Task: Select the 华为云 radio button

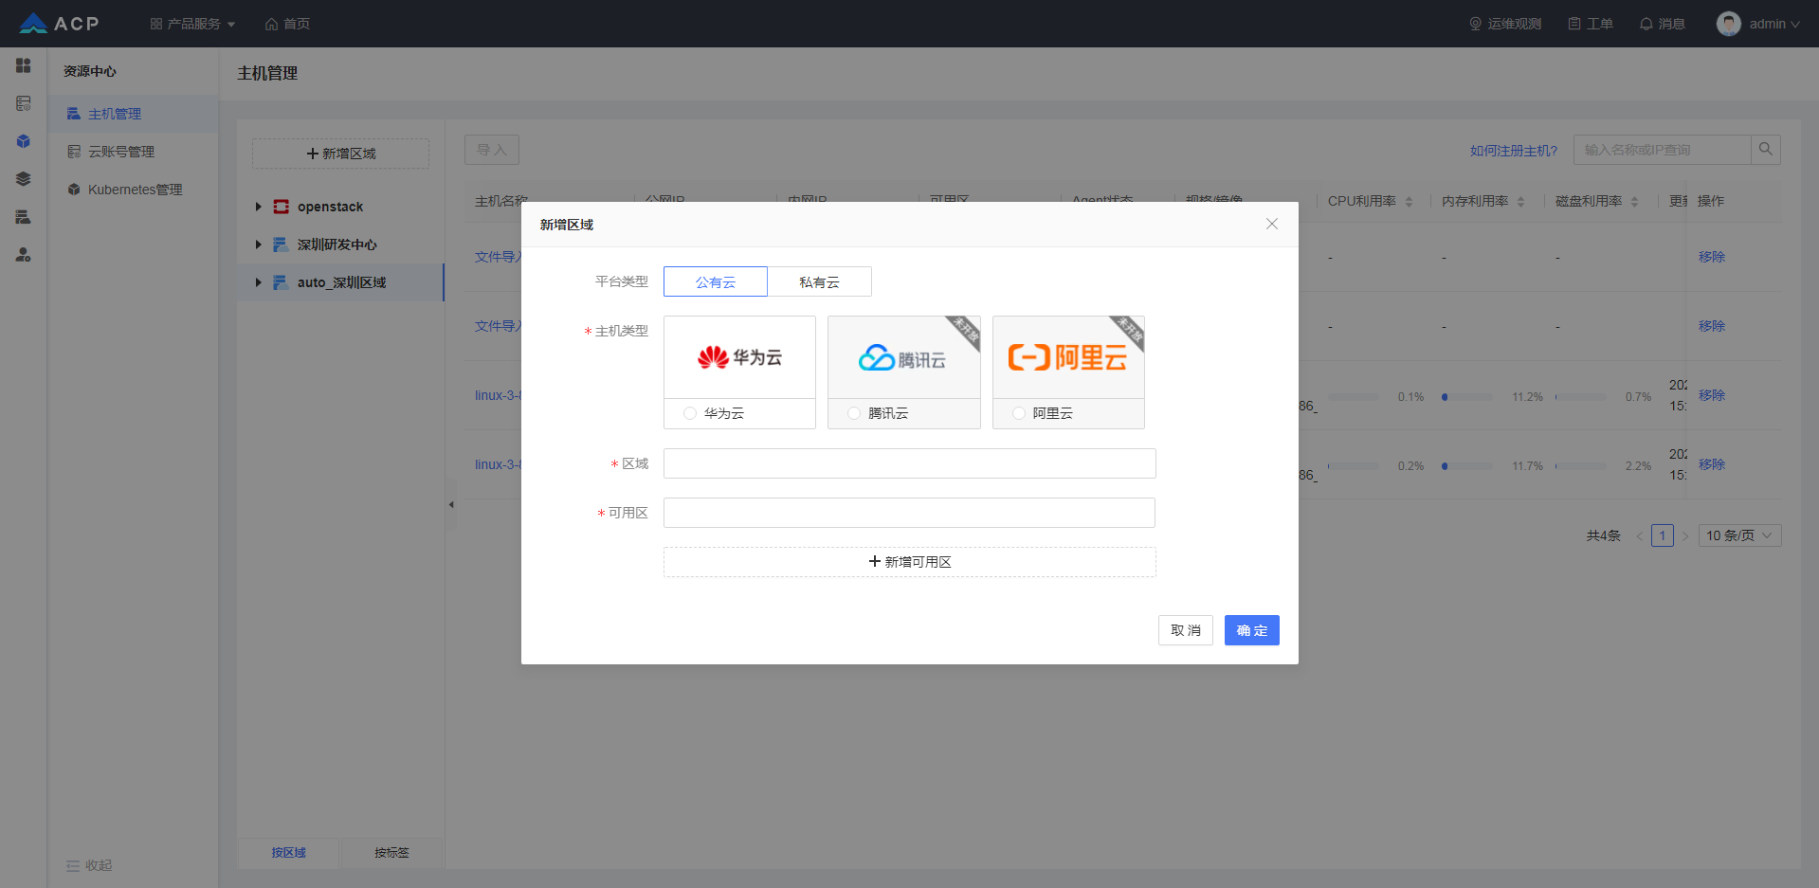Action: 690,413
